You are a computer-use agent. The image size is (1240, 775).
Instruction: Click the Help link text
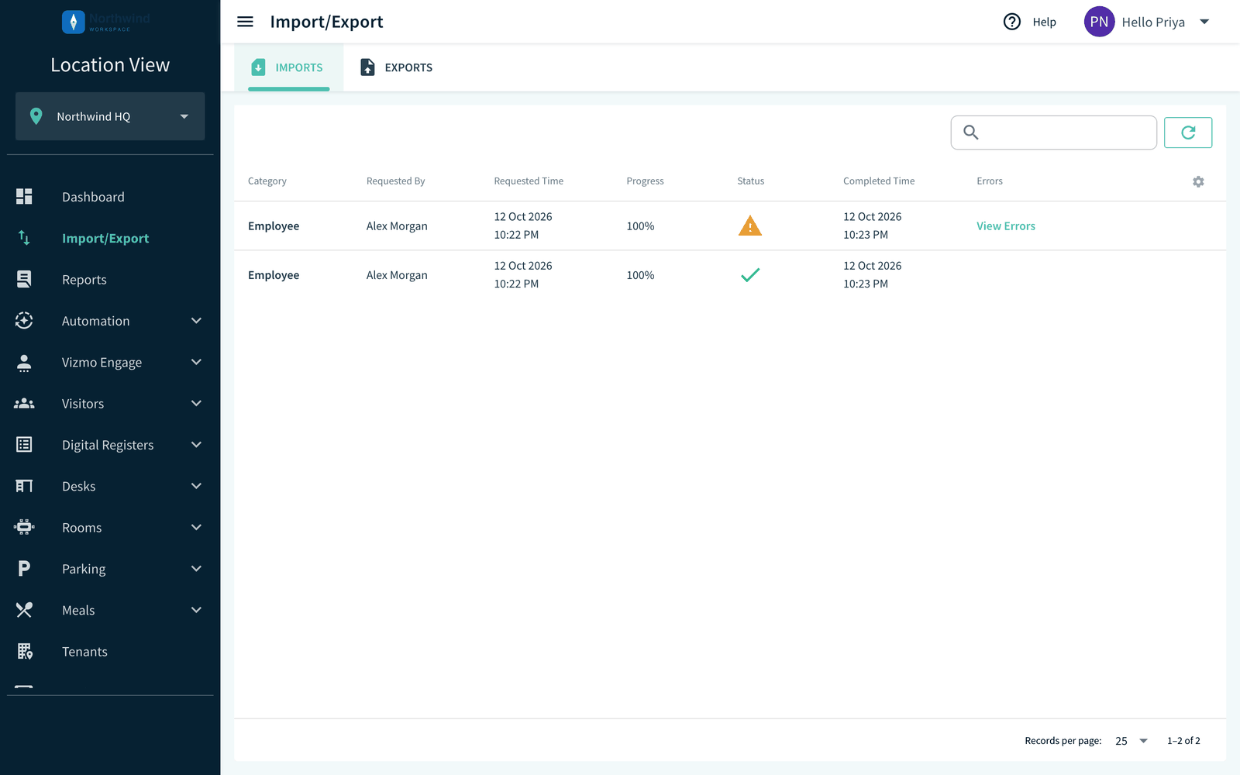coord(1044,22)
